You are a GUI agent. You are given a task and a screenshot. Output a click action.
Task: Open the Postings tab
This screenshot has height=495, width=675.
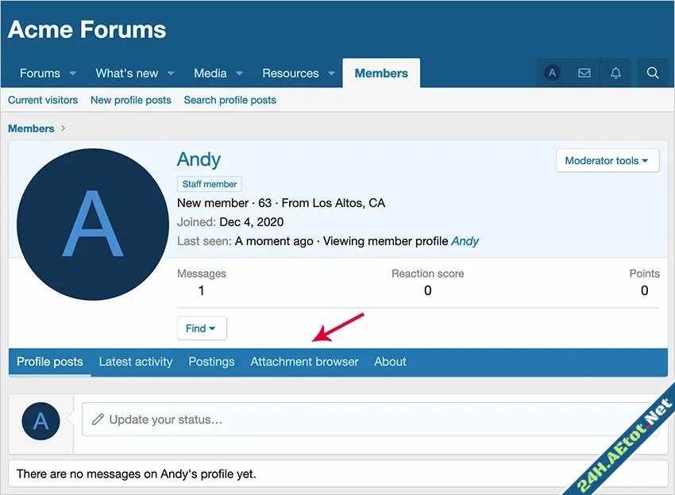(x=211, y=362)
